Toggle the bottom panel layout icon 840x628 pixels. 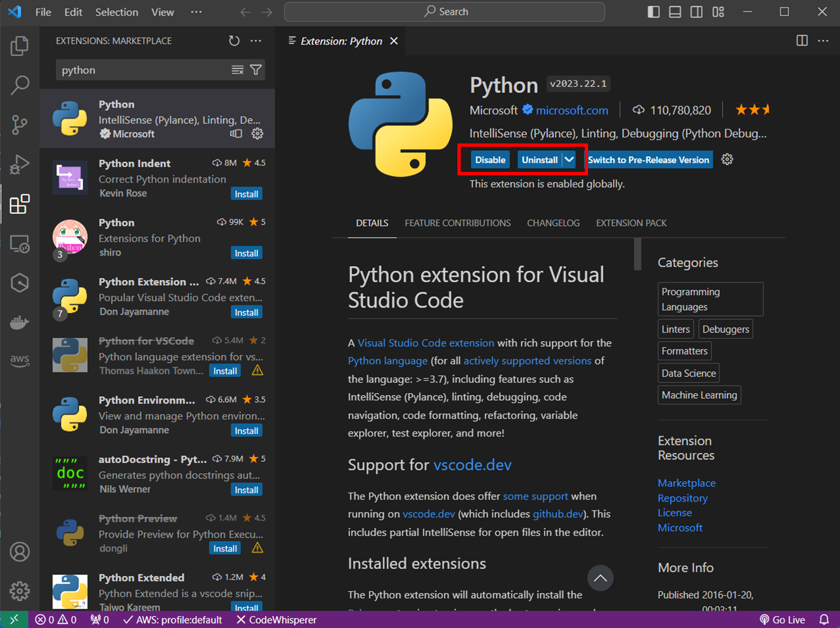point(675,12)
